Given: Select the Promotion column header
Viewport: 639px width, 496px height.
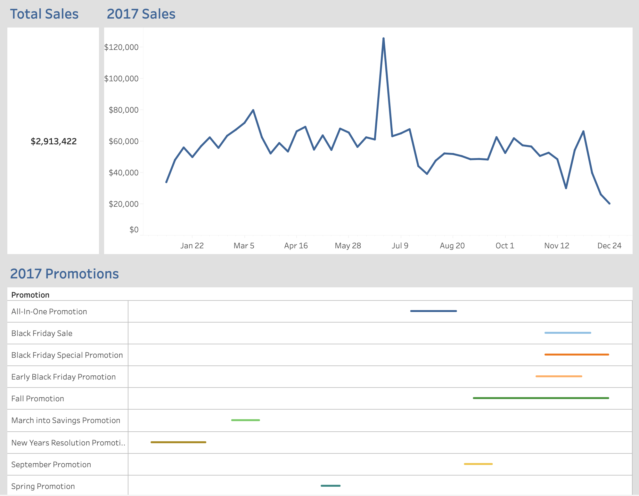Looking at the screenshot, I should pyautogui.click(x=30, y=295).
